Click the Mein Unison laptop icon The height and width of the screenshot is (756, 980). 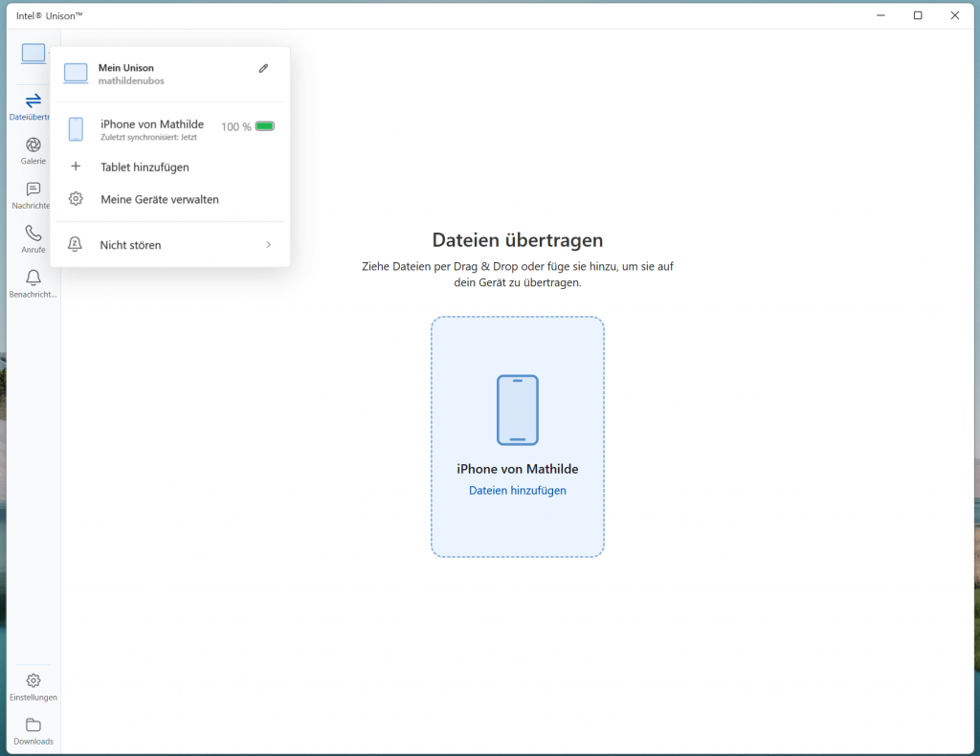coord(76,74)
